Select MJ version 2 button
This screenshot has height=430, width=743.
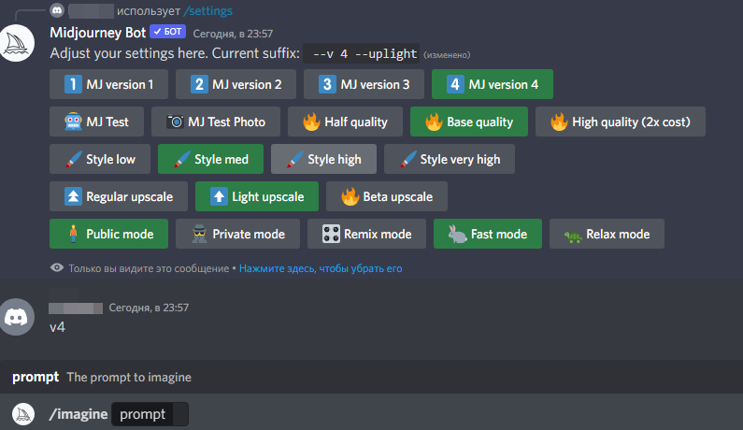coord(236,84)
